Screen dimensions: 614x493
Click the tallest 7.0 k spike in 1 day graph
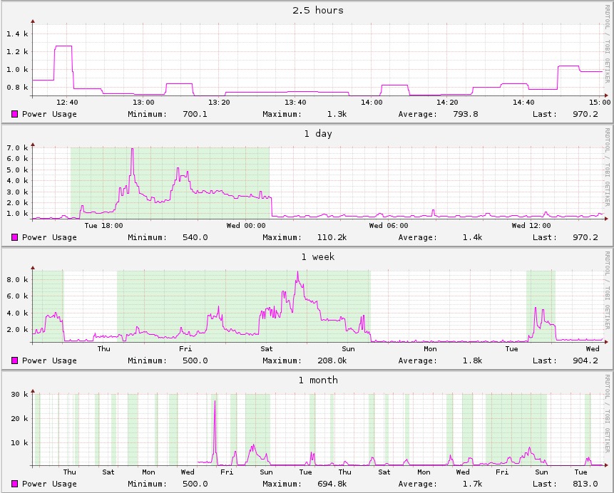[132, 150]
